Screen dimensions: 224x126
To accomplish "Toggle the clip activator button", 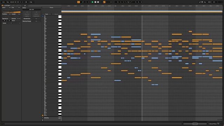I will tap(2, 6).
